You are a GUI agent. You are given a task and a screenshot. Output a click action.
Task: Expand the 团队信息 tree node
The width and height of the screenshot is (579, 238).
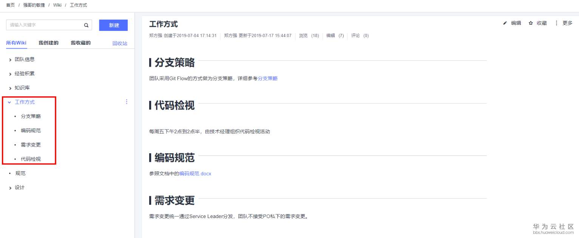(x=10, y=59)
